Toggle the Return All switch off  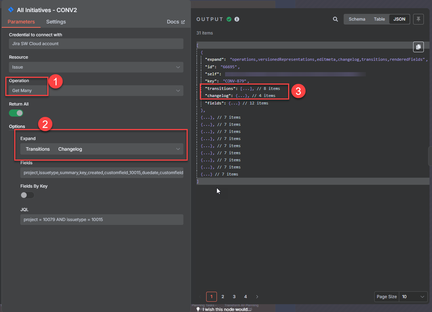pos(16,113)
